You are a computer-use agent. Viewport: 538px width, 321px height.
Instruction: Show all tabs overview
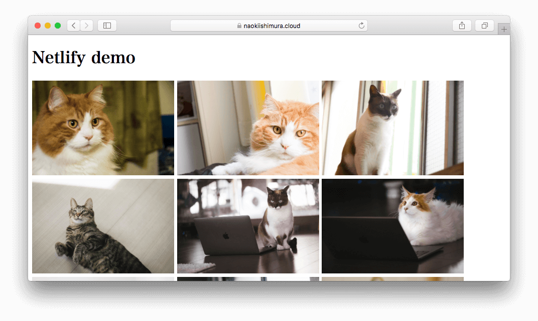point(484,26)
